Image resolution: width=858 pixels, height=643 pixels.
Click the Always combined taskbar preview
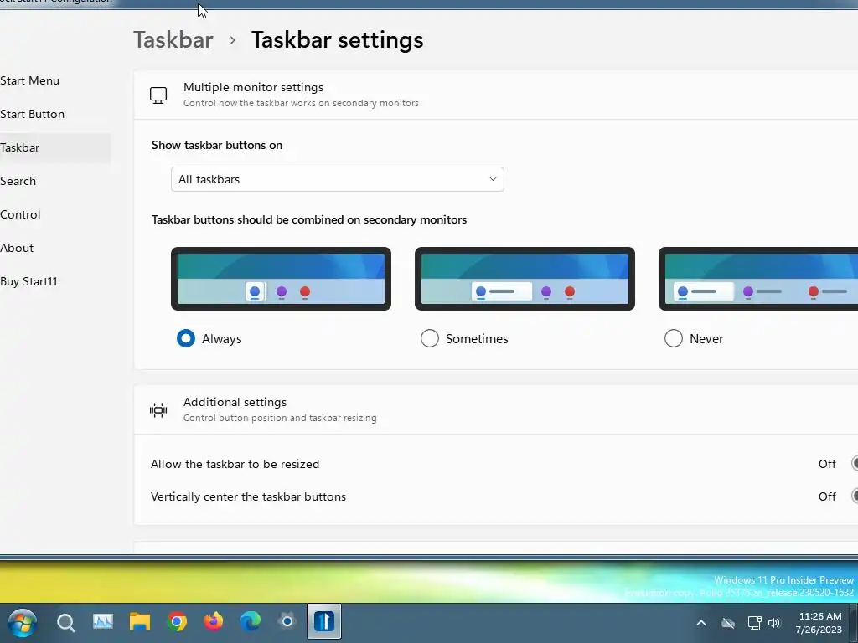281,279
